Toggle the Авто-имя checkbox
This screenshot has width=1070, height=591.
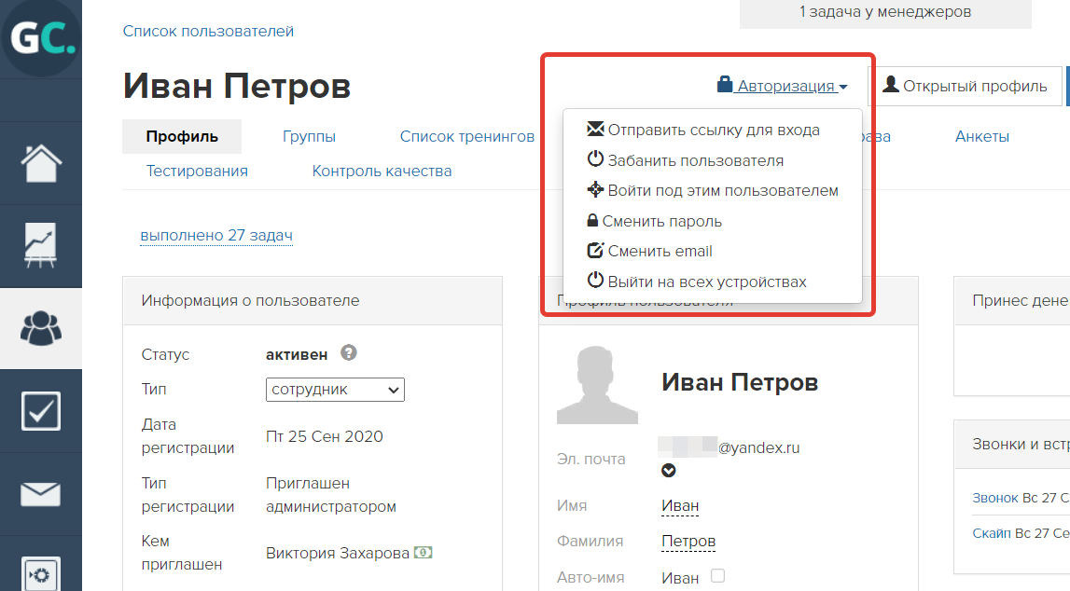pos(718,576)
